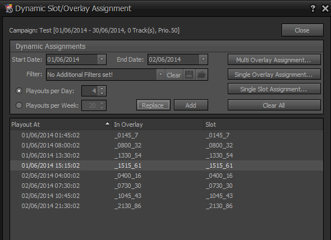Click the Slot column header
This screenshot has width=331, height=240.
coord(264,124)
